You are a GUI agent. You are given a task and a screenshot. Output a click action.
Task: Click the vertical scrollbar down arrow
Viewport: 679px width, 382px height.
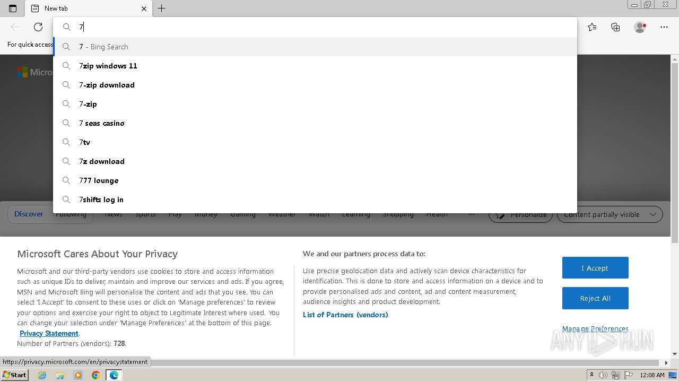click(675, 354)
